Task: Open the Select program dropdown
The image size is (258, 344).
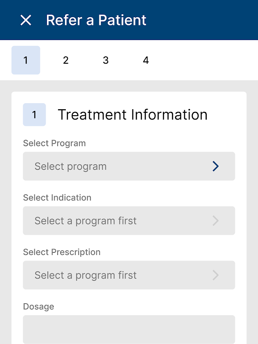Action: coord(129,166)
